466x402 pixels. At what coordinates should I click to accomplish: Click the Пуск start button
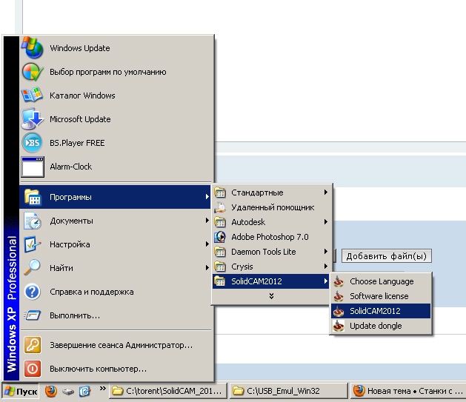pos(21,392)
